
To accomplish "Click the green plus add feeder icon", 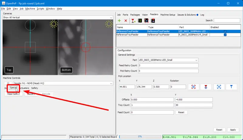I will 119,21.
